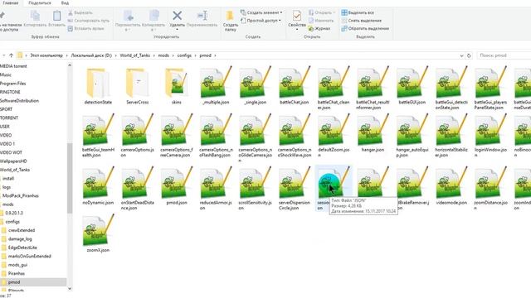This screenshot has height=298, width=531.
Task: Select scrollSensitivity.json file
Action: pyautogui.click(x=255, y=189)
